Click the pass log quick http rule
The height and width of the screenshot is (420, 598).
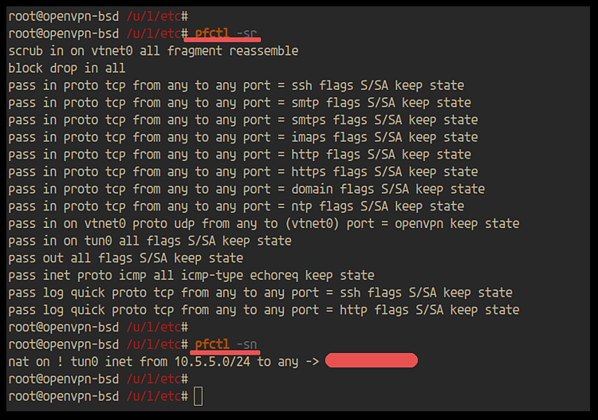point(264,310)
